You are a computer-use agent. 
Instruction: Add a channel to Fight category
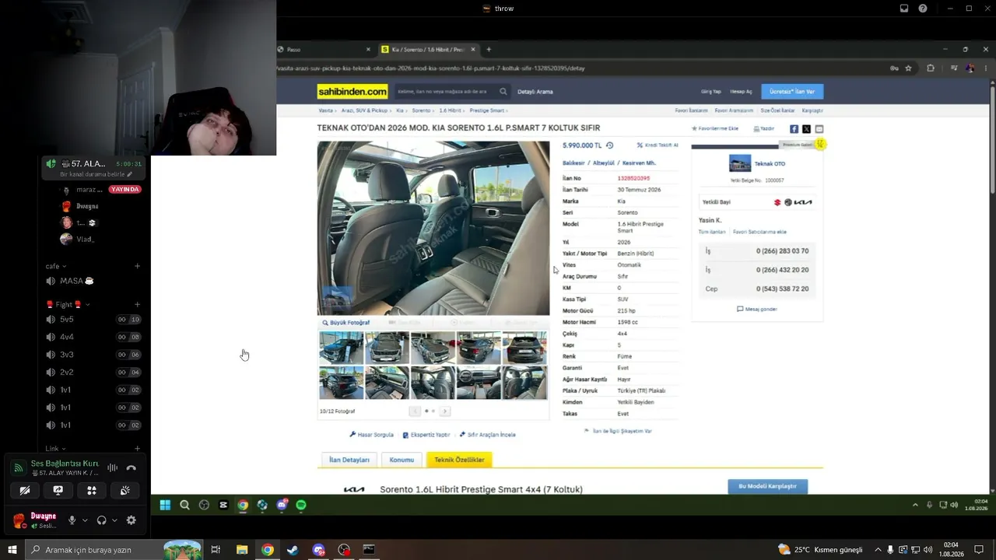point(137,304)
